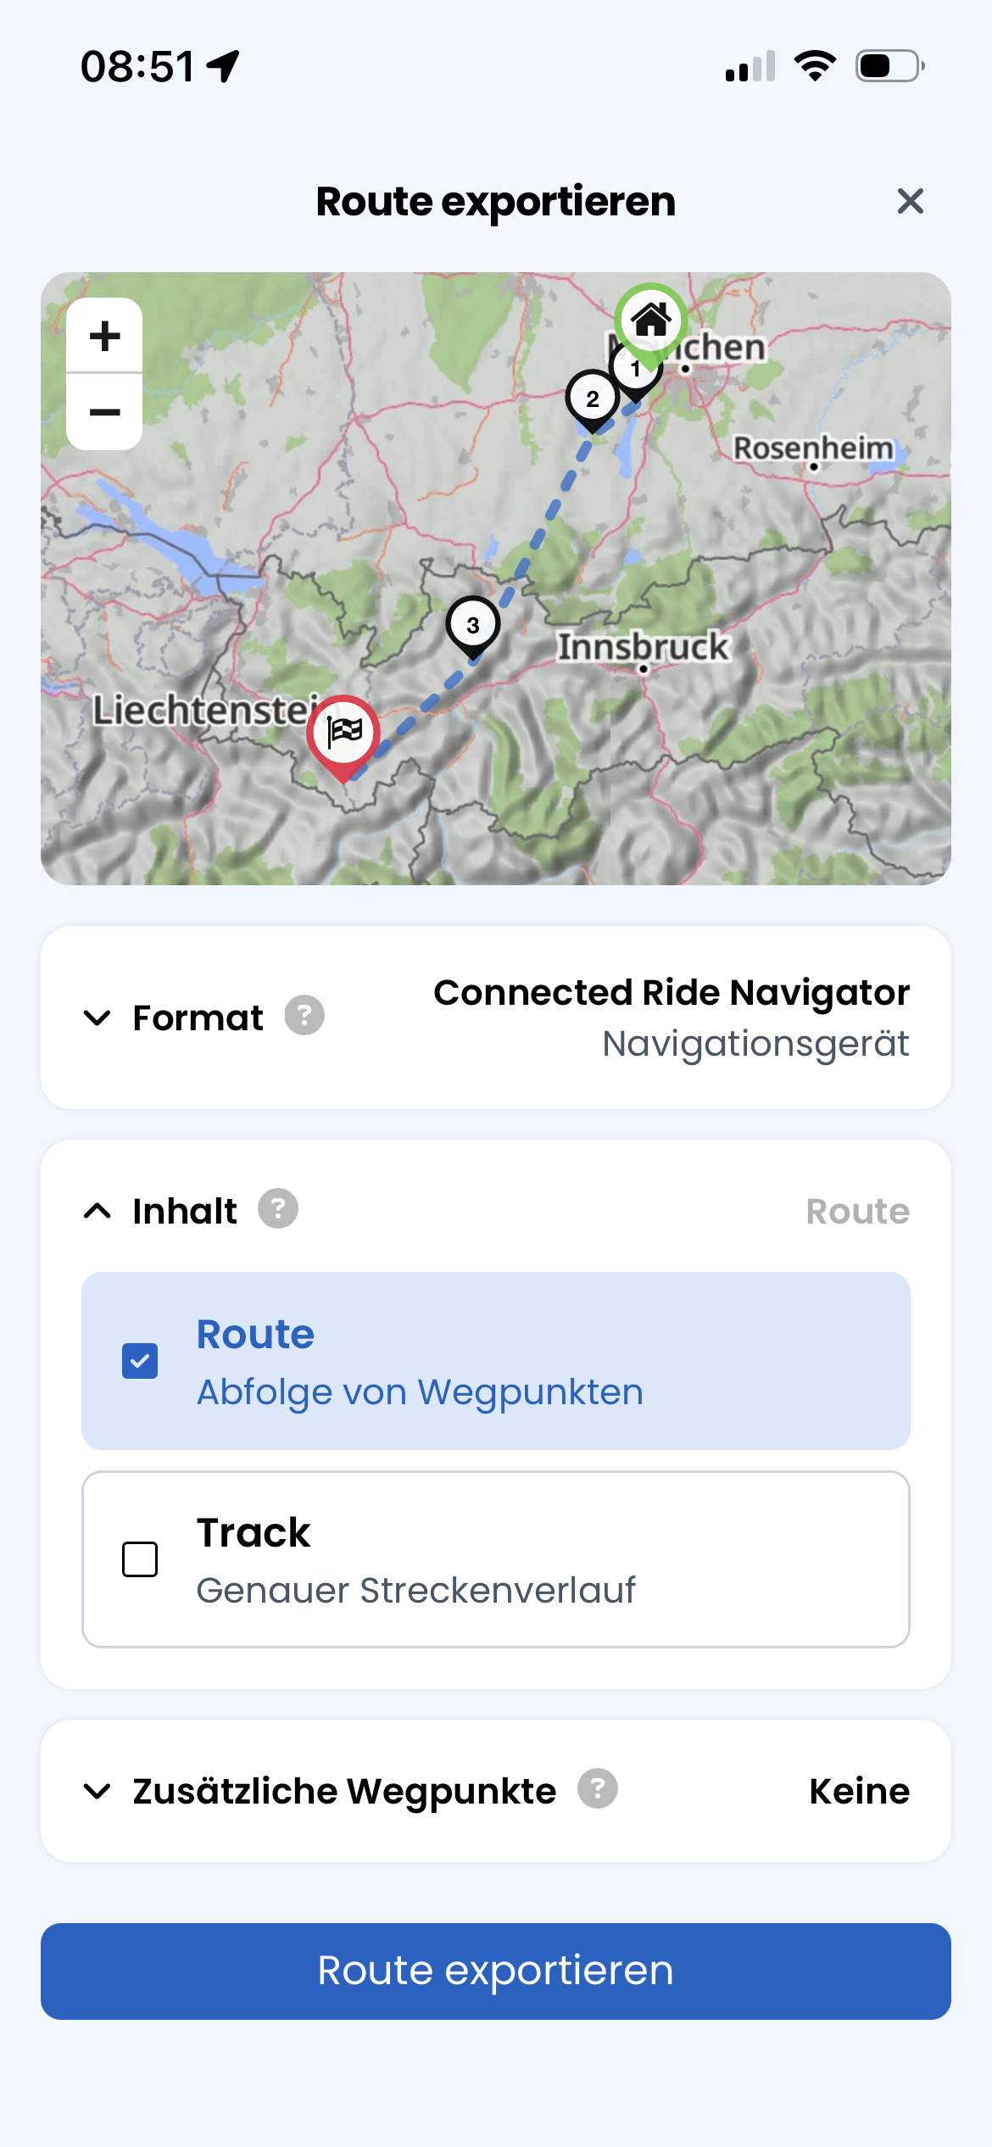
Task: Tap the Innsbruck label on map
Action: (643, 646)
